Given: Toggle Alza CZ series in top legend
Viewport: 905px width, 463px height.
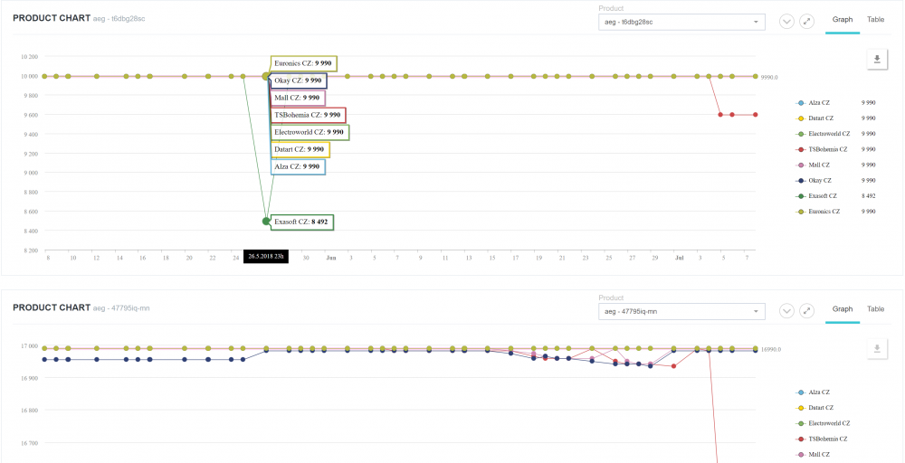Looking at the screenshot, I should pos(814,102).
